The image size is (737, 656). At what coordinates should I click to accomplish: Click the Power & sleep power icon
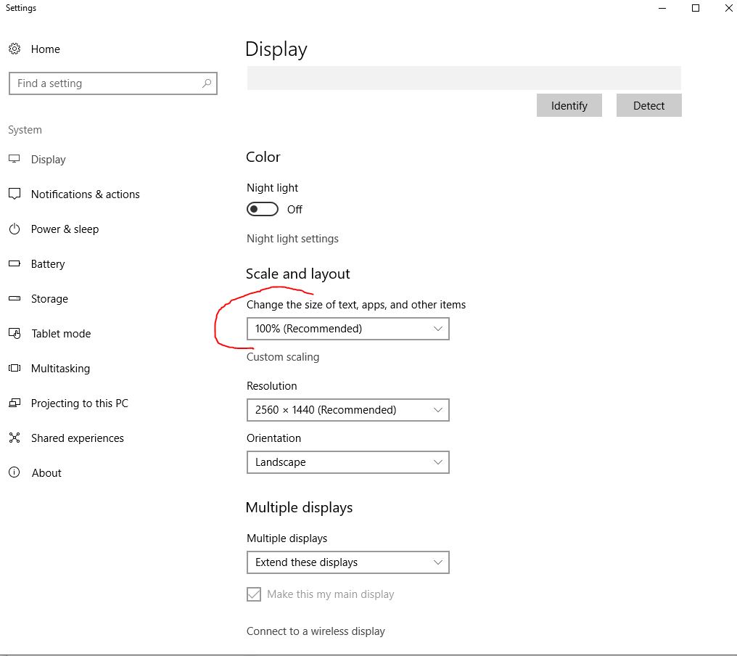coord(15,229)
